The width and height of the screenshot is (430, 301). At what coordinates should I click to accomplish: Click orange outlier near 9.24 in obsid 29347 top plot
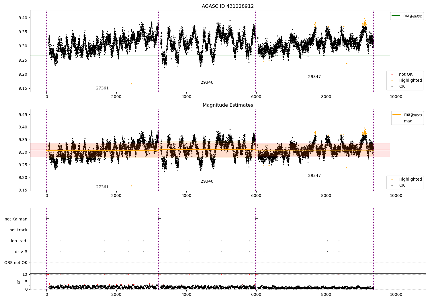coord(347,63)
